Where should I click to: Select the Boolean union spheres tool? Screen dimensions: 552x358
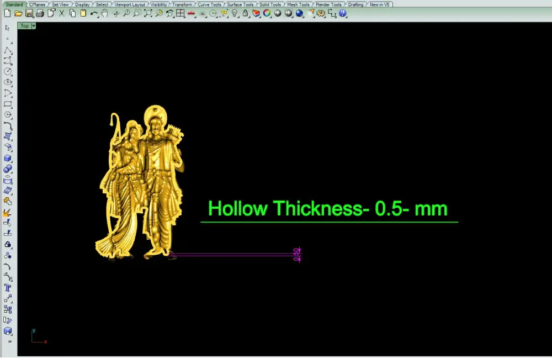[8, 169]
